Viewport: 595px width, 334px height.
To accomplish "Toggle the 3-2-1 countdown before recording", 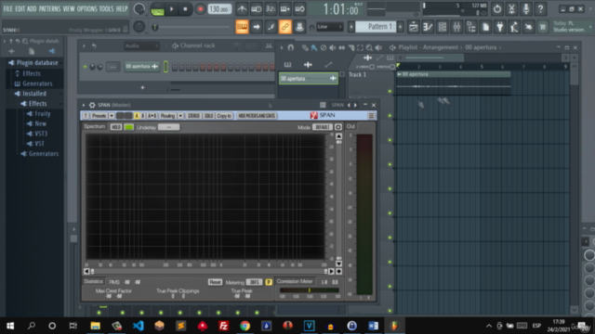I will click(x=271, y=8).
